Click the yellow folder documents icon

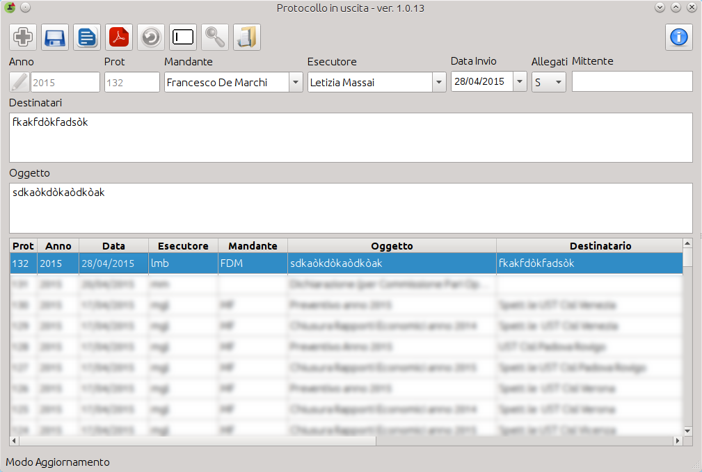pos(247,37)
